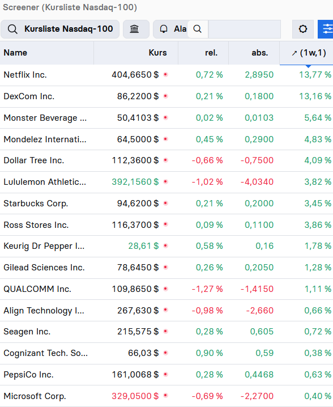Select the Ross Stores Inc. row name

click(36, 225)
